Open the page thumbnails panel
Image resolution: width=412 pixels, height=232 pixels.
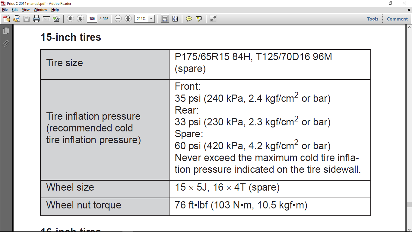(6, 31)
